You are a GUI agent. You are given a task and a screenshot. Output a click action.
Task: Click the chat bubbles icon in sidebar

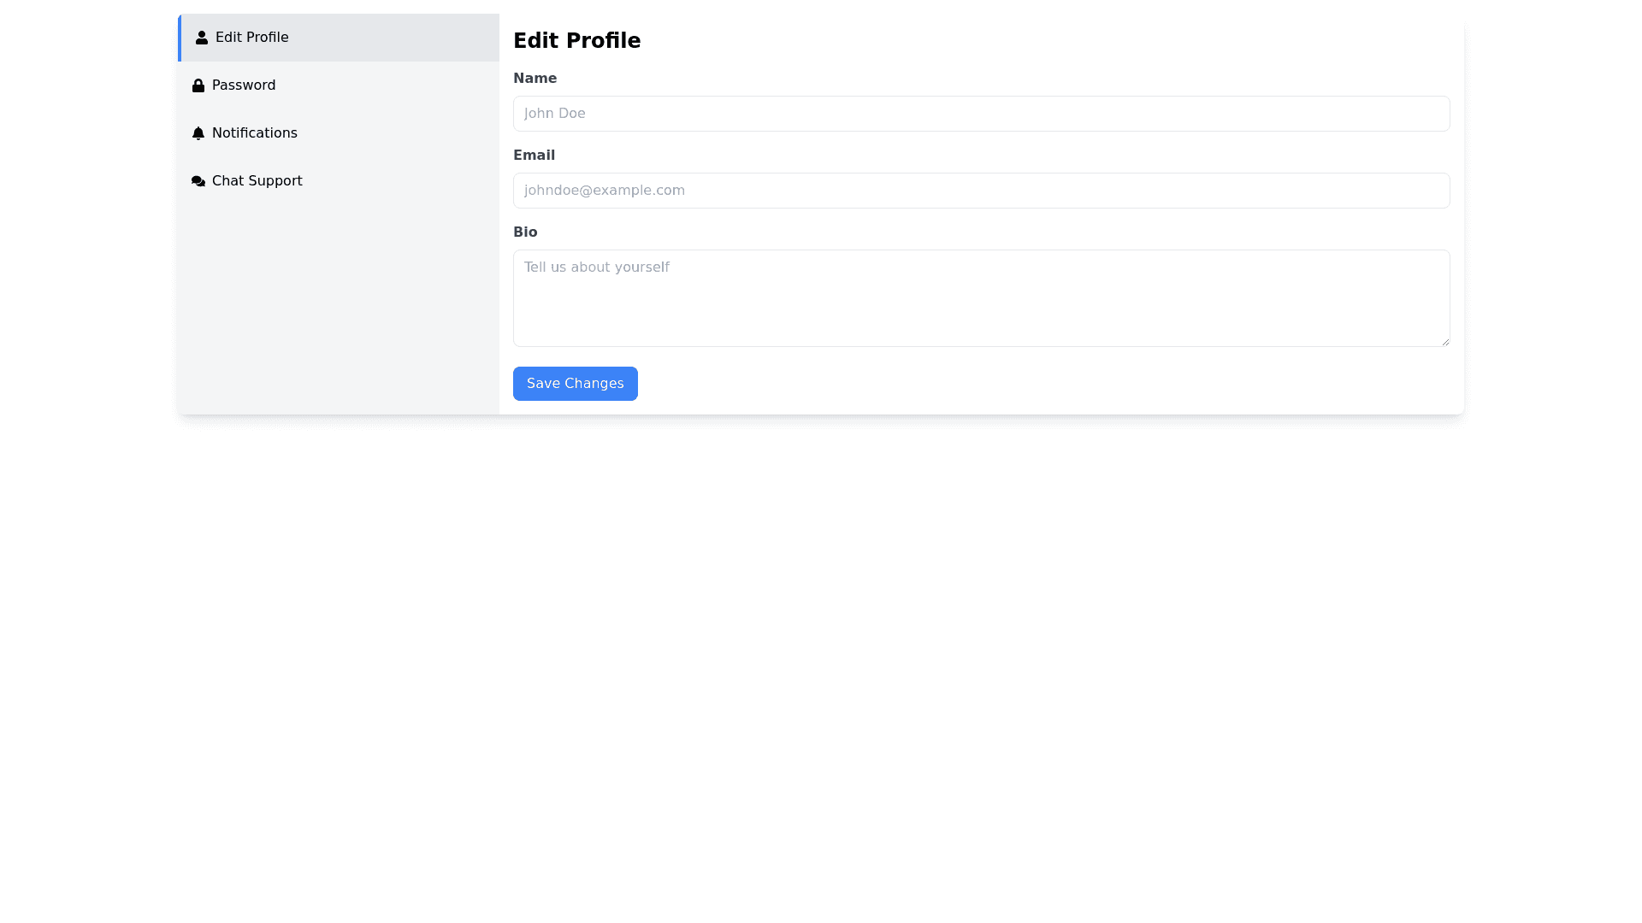(198, 181)
